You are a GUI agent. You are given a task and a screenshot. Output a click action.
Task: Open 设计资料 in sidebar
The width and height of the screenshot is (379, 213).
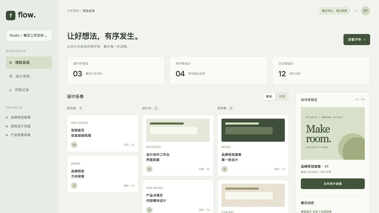pyautogui.click(x=29, y=76)
